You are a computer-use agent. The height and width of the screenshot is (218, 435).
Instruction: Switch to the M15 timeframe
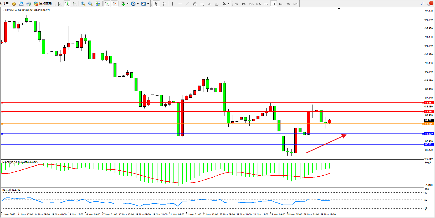coord(251,4)
